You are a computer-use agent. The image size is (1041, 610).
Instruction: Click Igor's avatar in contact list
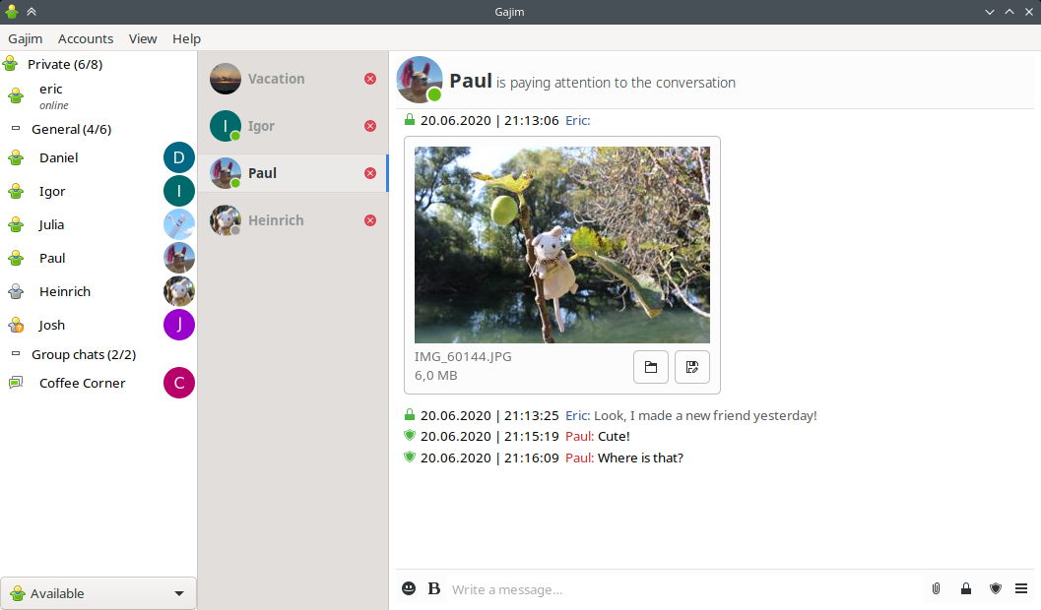(x=179, y=191)
